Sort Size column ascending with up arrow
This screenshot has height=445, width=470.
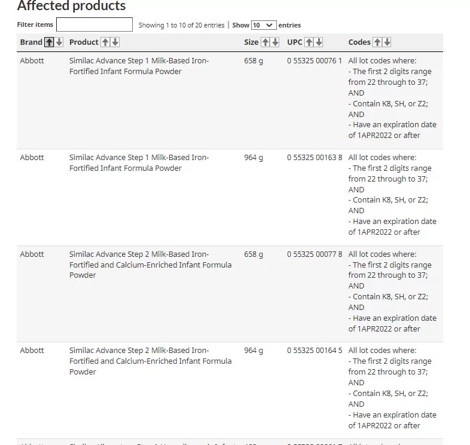[265, 42]
